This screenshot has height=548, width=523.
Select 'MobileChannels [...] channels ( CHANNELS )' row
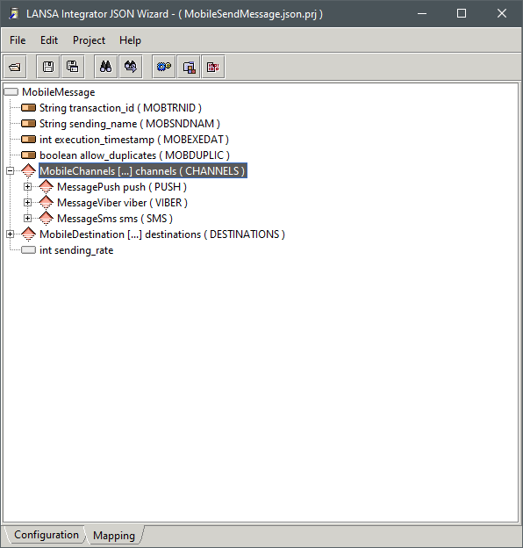point(143,171)
